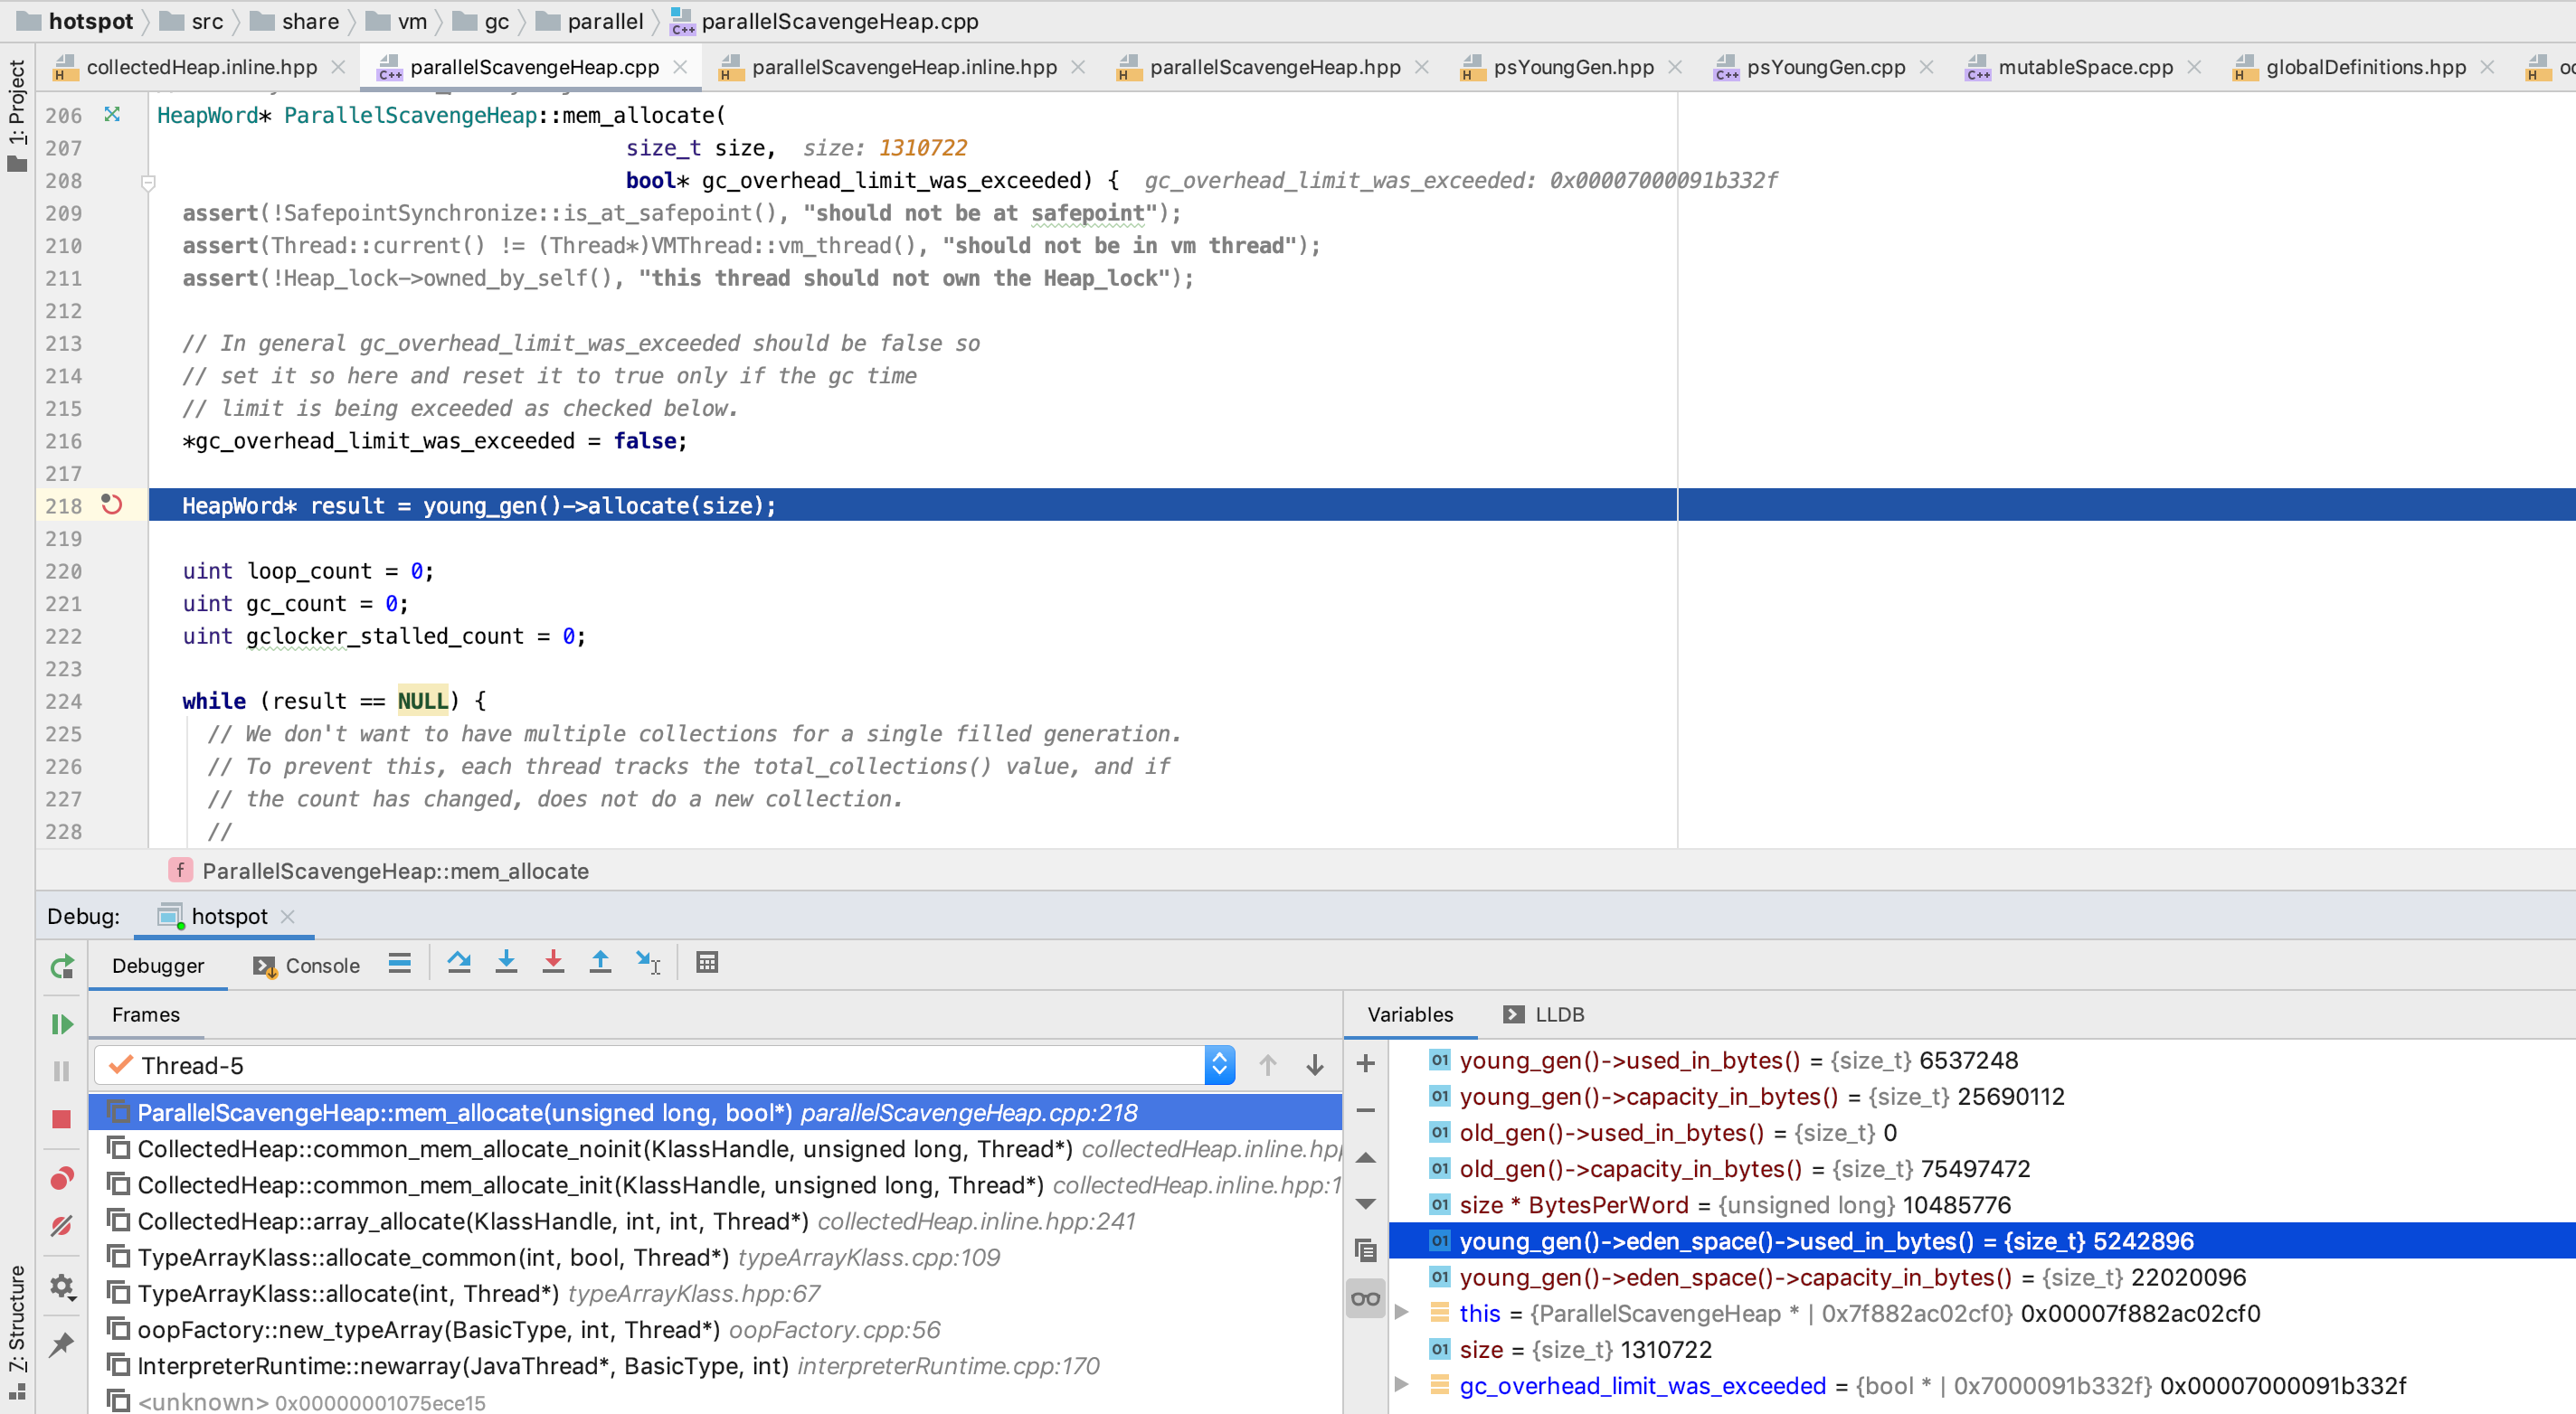Expand the 'this' variable node
The height and width of the screenshot is (1414, 2576).
tap(1402, 1313)
